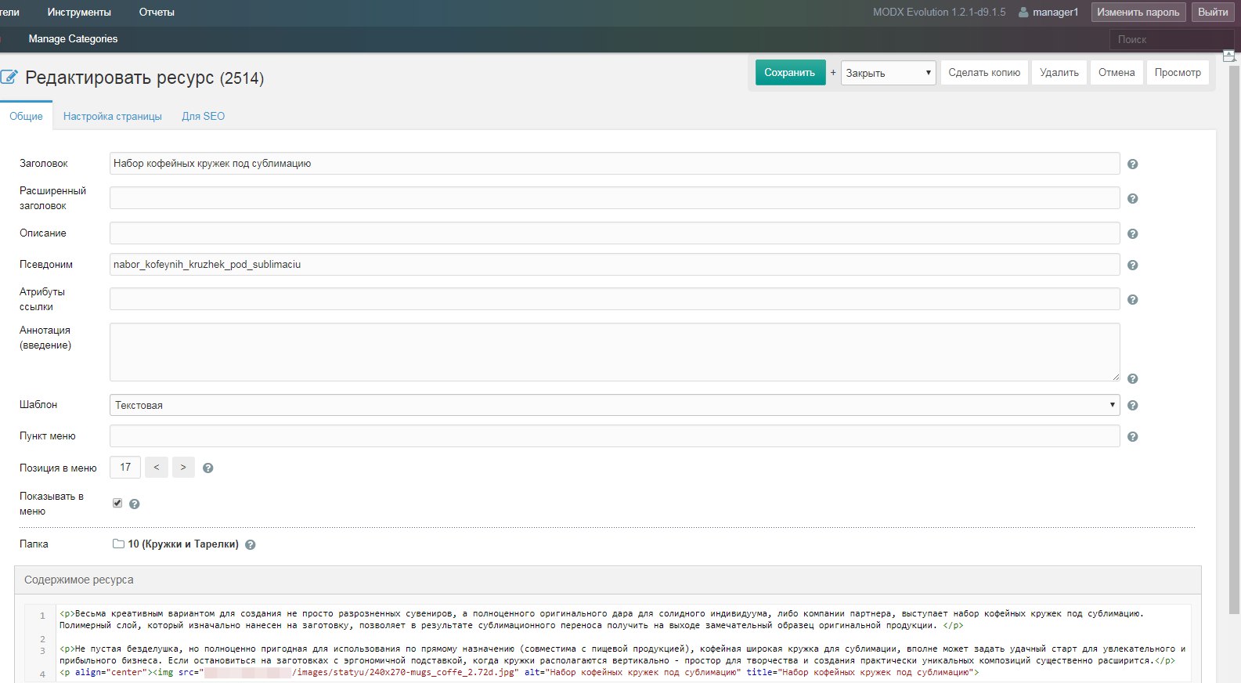The image size is (1241, 683).
Task: Click the help icon beside Атрибуты ссылки field
Action: [x=1132, y=300]
